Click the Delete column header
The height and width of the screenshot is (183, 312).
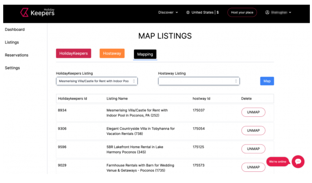[246, 99]
